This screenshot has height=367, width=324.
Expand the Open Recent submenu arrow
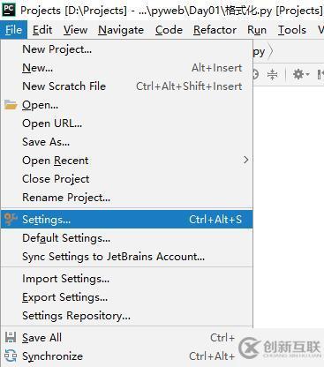245,160
